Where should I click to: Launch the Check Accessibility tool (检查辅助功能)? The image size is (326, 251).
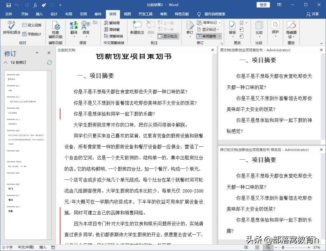point(56,30)
